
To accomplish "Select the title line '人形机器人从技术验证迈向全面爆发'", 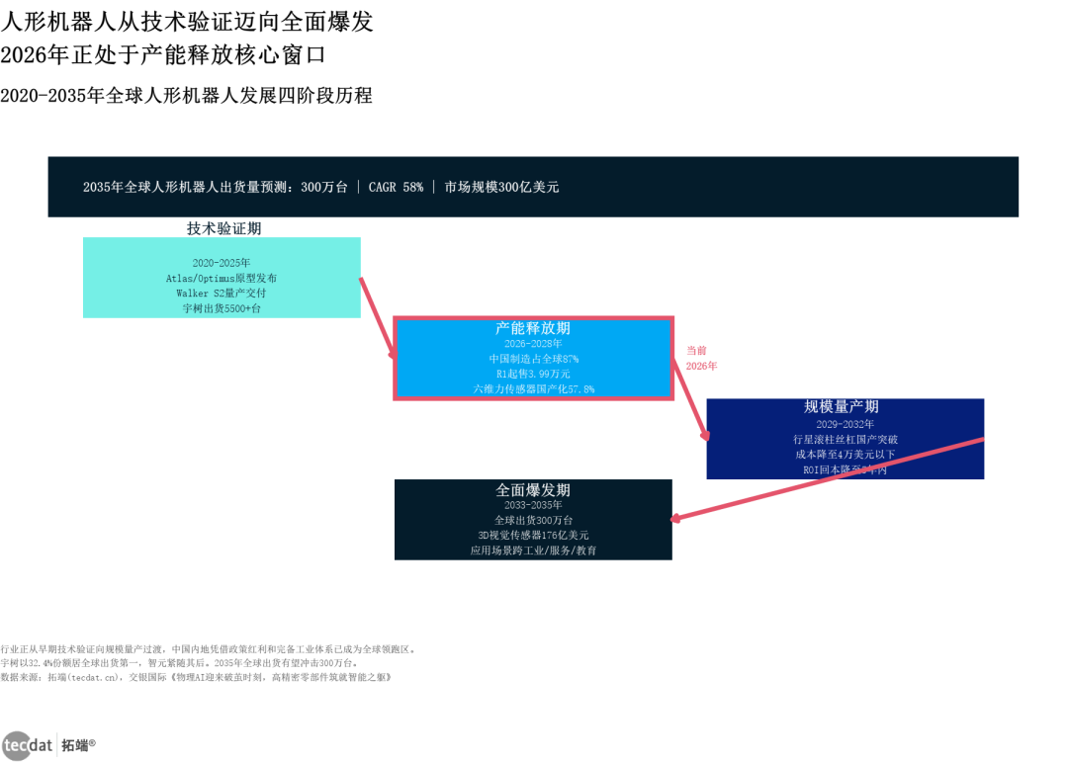I will coord(187,22).
